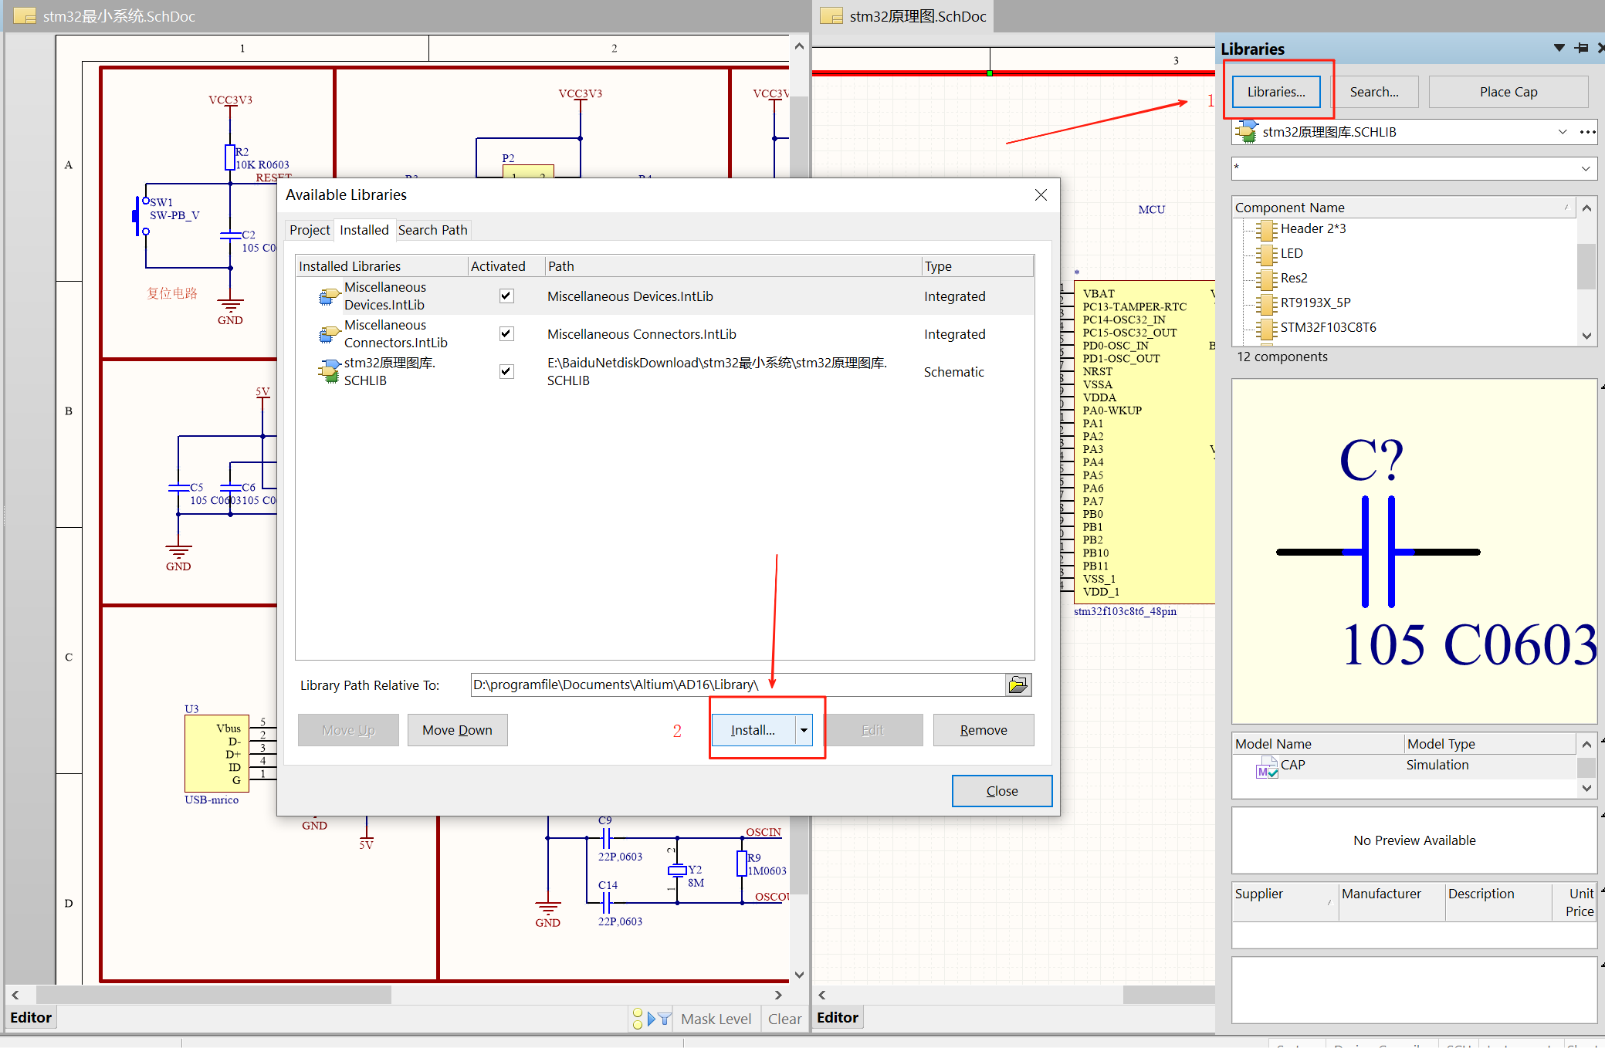Click the Library Path Relative To field
This screenshot has width=1605, height=1048.
click(x=737, y=685)
